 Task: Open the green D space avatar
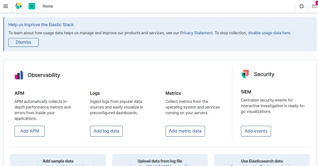tap(32, 6)
